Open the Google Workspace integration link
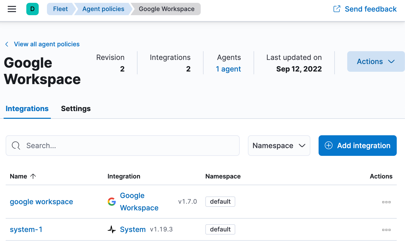The image size is (405, 251). [x=139, y=202]
